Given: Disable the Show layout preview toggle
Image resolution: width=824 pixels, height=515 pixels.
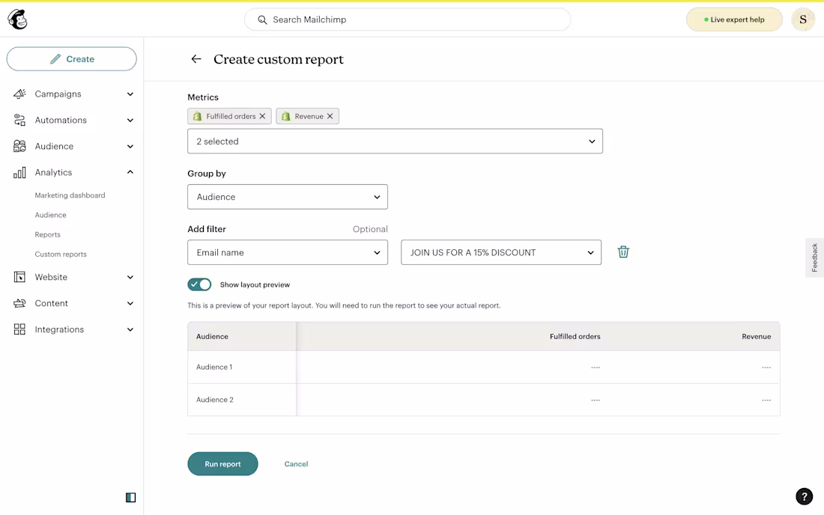Looking at the screenshot, I should (x=199, y=284).
